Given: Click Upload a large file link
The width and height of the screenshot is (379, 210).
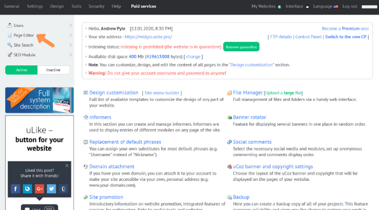Looking at the screenshot, I should [x=283, y=93].
